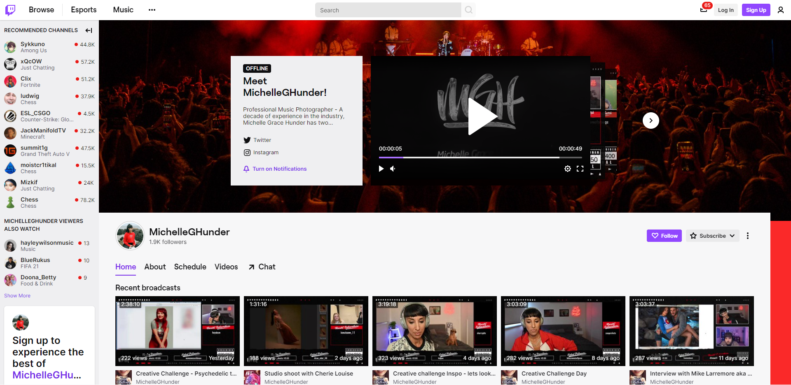Open the ludwig channel avatar
The width and height of the screenshot is (791, 385).
click(10, 99)
